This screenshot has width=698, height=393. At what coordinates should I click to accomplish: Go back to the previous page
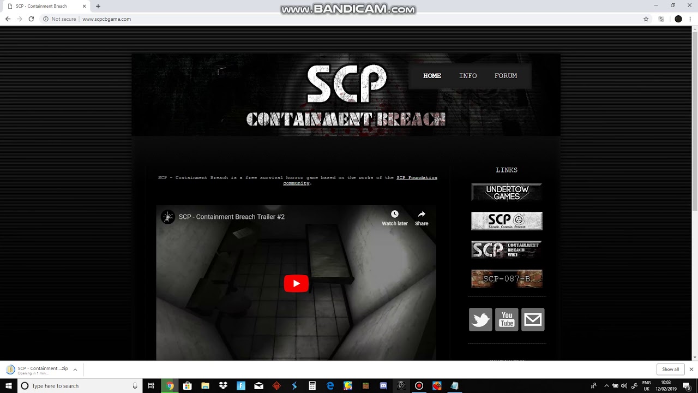(x=8, y=19)
